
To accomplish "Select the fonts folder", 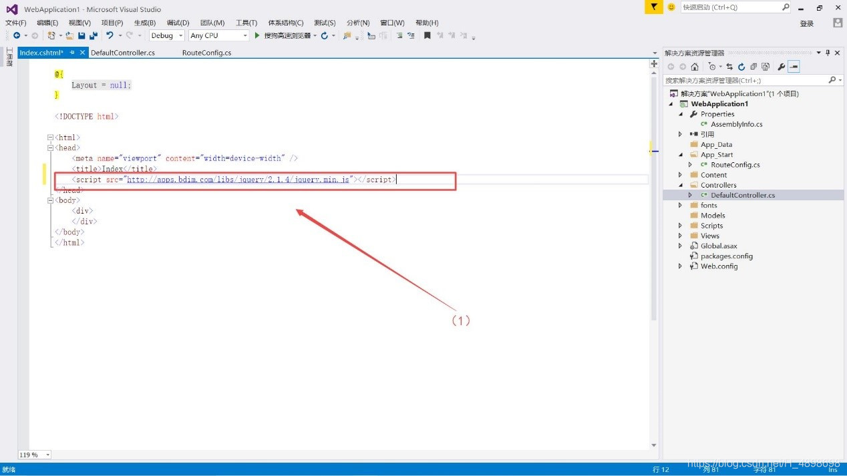I will click(x=708, y=206).
